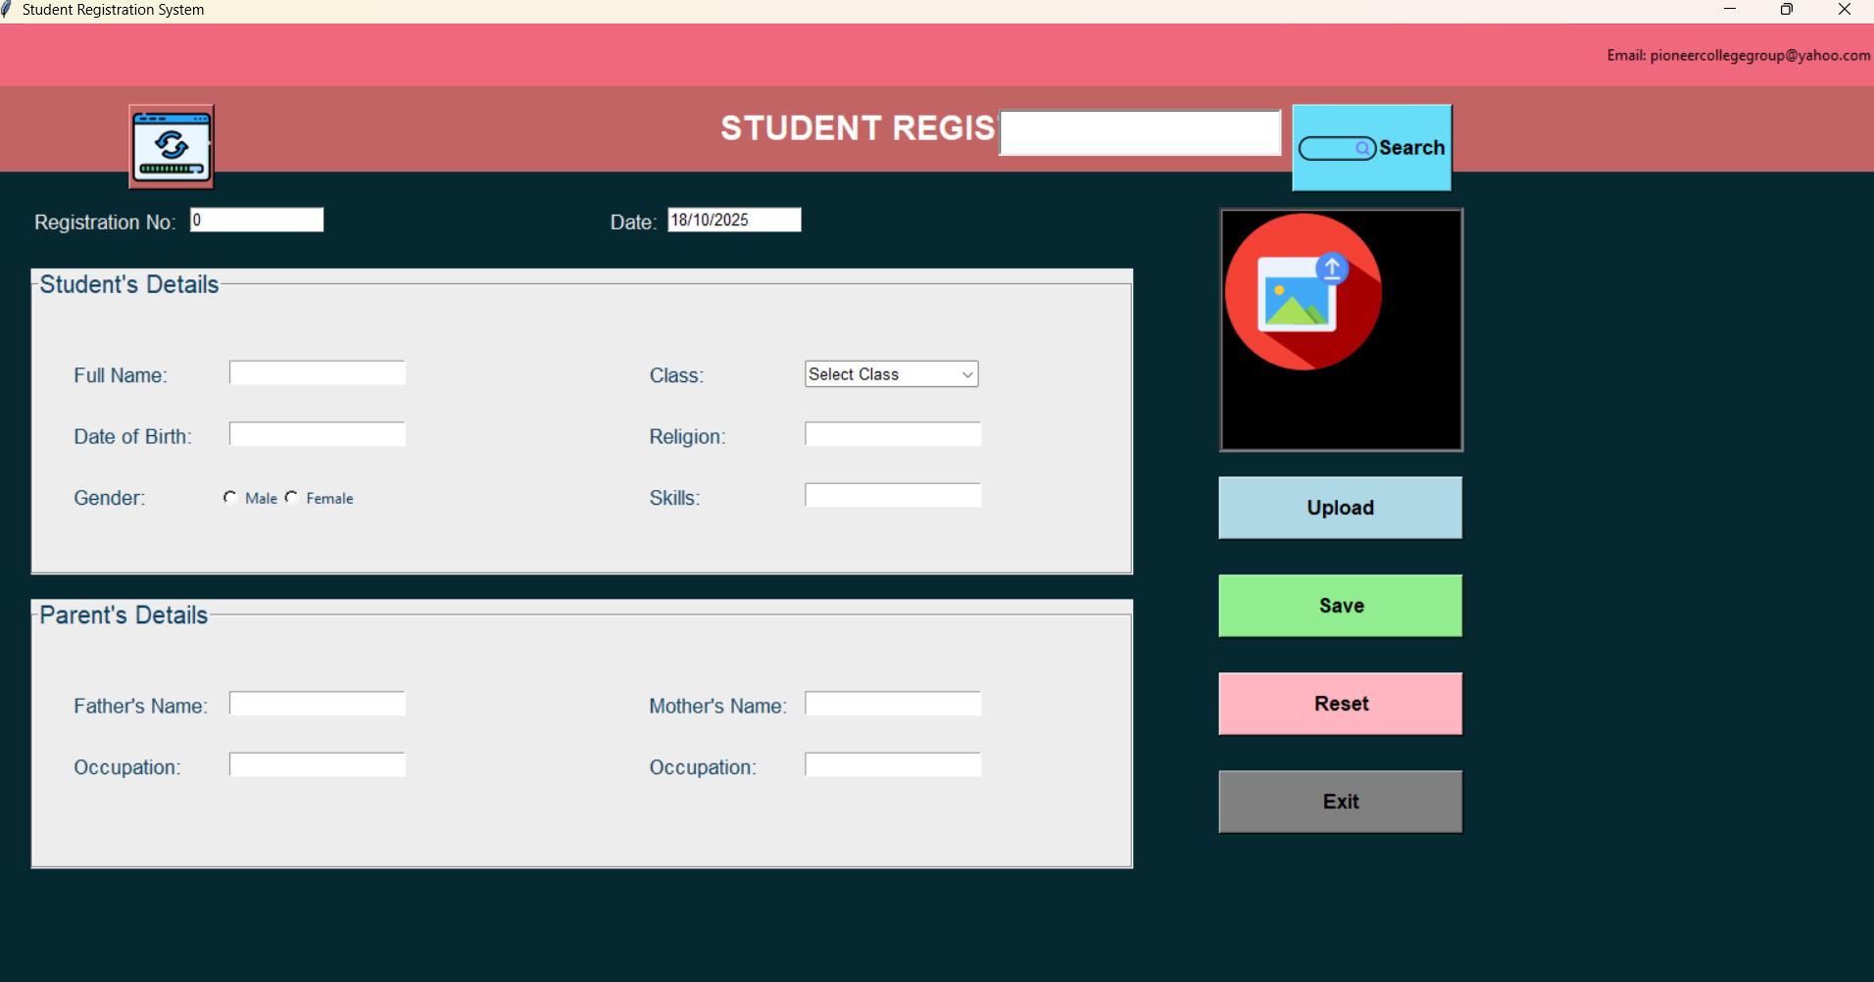Click the Skills input field
Image resolution: width=1874 pixels, height=982 pixels.
tap(891, 495)
